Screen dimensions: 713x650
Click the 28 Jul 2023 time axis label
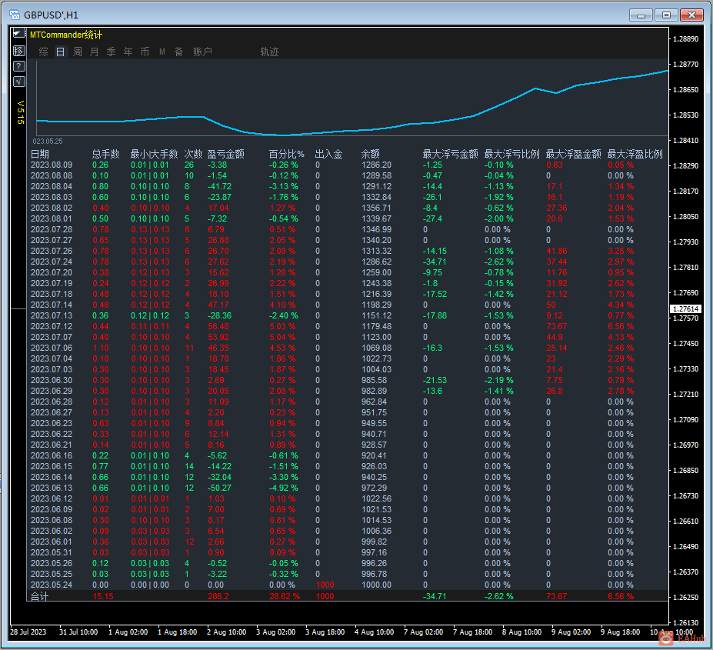point(28,632)
